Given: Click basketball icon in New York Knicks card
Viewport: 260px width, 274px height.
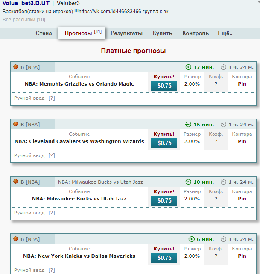Looking at the screenshot, I should (16, 238).
